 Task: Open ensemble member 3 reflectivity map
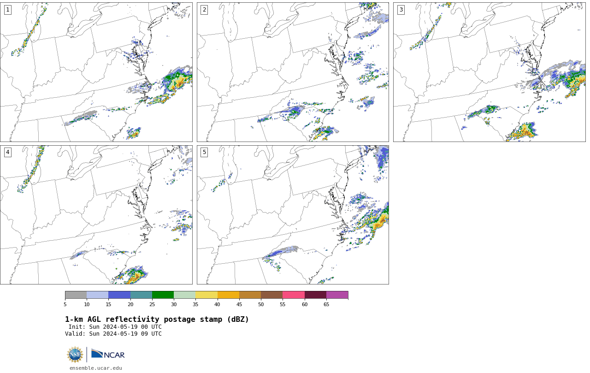coord(490,72)
